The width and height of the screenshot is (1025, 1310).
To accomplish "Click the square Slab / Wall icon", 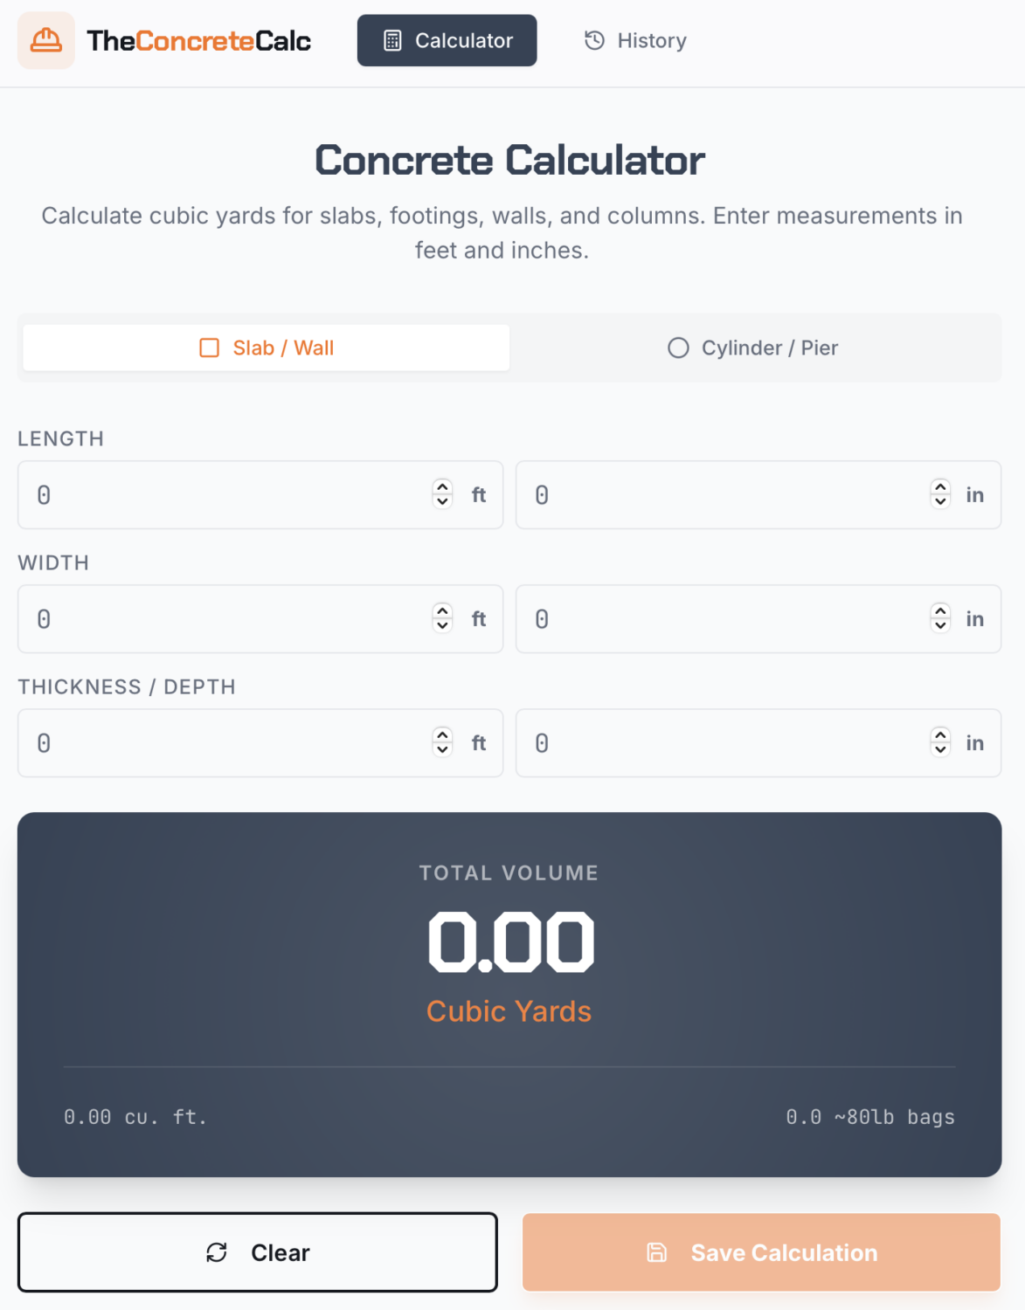I will click(210, 348).
